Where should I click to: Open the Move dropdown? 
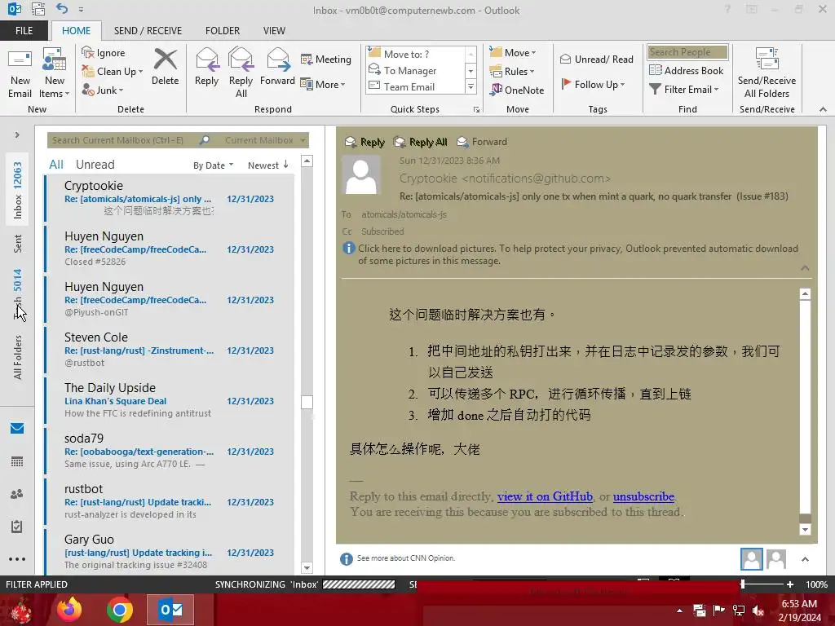(512, 53)
